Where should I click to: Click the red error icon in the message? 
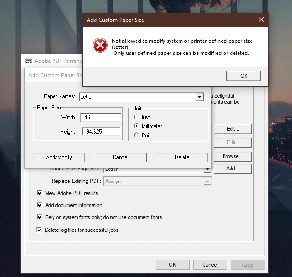pos(100,45)
